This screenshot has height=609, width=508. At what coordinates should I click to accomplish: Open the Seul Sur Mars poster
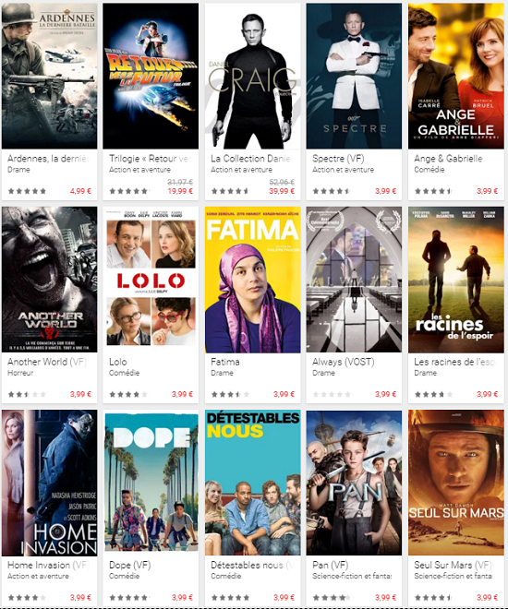[456, 483]
